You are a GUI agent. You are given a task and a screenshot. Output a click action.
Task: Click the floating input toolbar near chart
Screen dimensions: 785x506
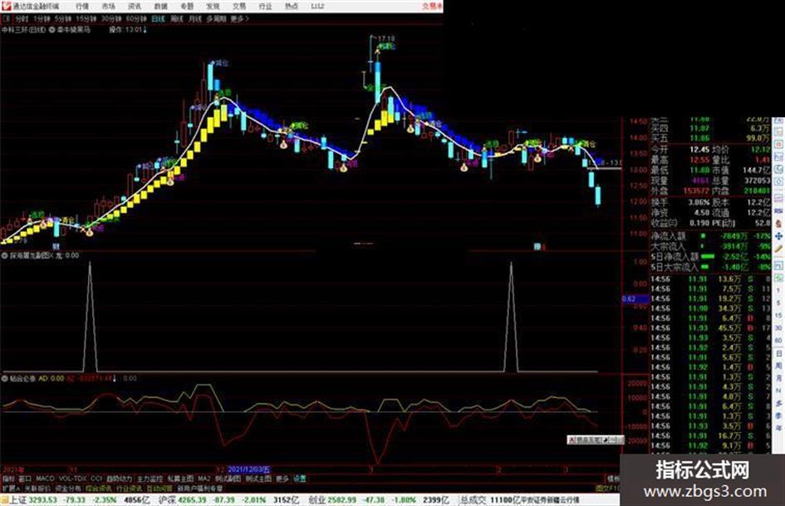pos(596,440)
